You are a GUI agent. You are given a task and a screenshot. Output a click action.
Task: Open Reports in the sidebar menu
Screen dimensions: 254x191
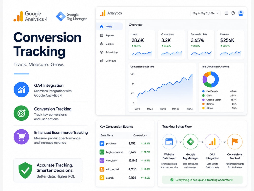pos(109,35)
